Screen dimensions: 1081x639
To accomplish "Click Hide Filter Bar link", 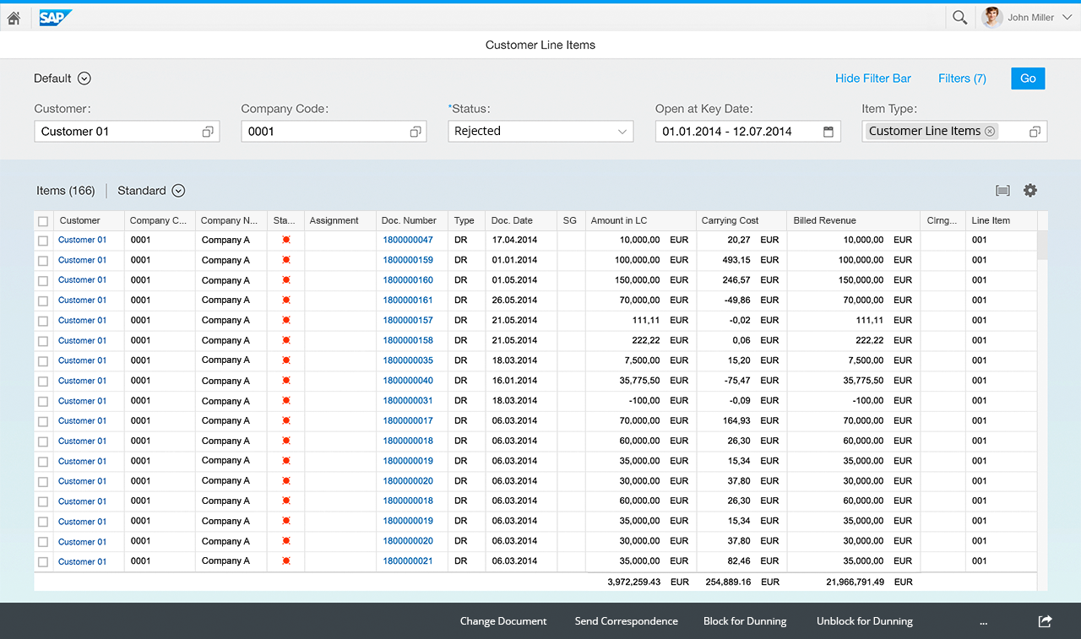I will pyautogui.click(x=873, y=79).
